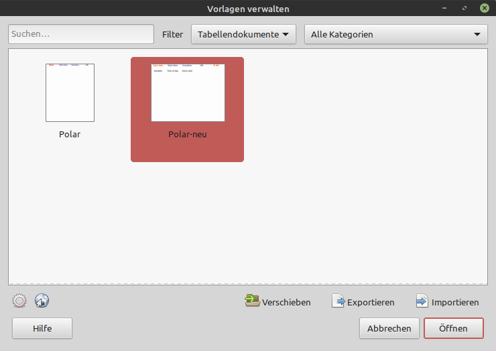Click the Importieren document icon
Screen dimensions: 496x351
pyautogui.click(x=422, y=301)
